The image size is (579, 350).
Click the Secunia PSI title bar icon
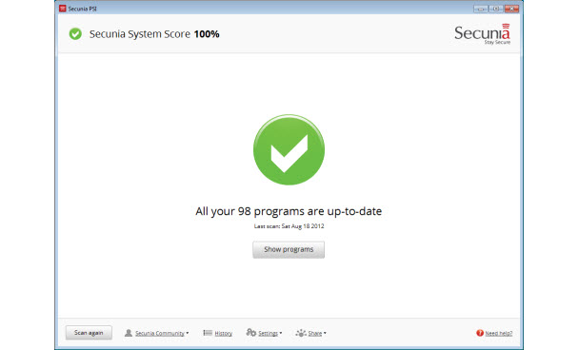pyautogui.click(x=63, y=9)
